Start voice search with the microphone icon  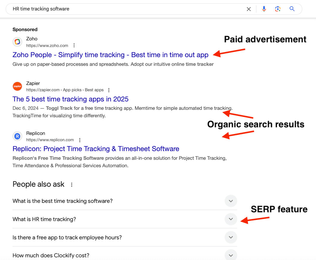point(264,9)
